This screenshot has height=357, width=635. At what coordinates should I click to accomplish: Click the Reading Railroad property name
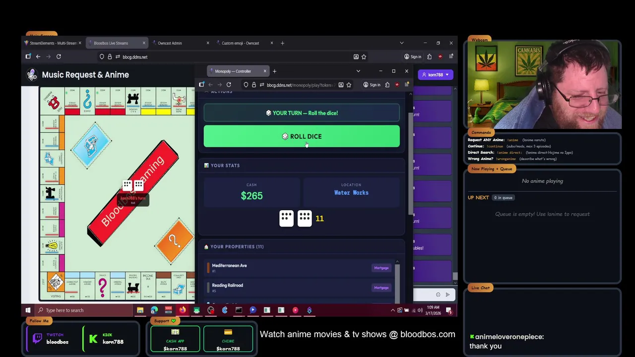coord(227,286)
